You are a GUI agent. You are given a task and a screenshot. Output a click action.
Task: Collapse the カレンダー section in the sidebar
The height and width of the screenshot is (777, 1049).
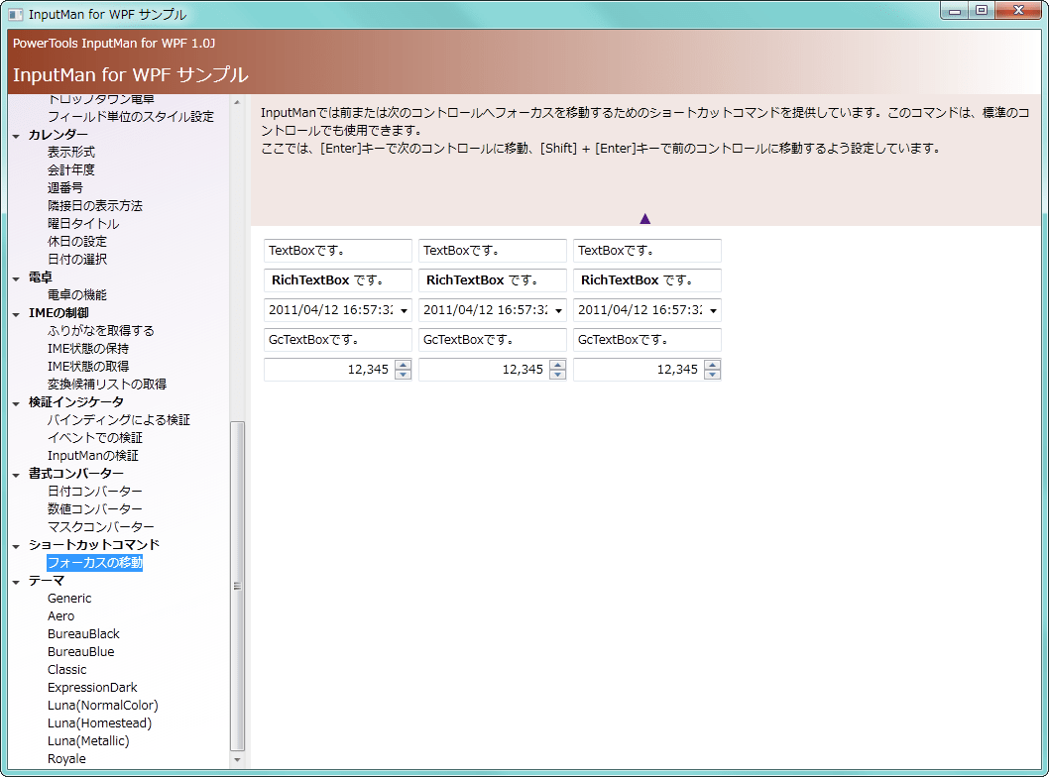click(14, 134)
